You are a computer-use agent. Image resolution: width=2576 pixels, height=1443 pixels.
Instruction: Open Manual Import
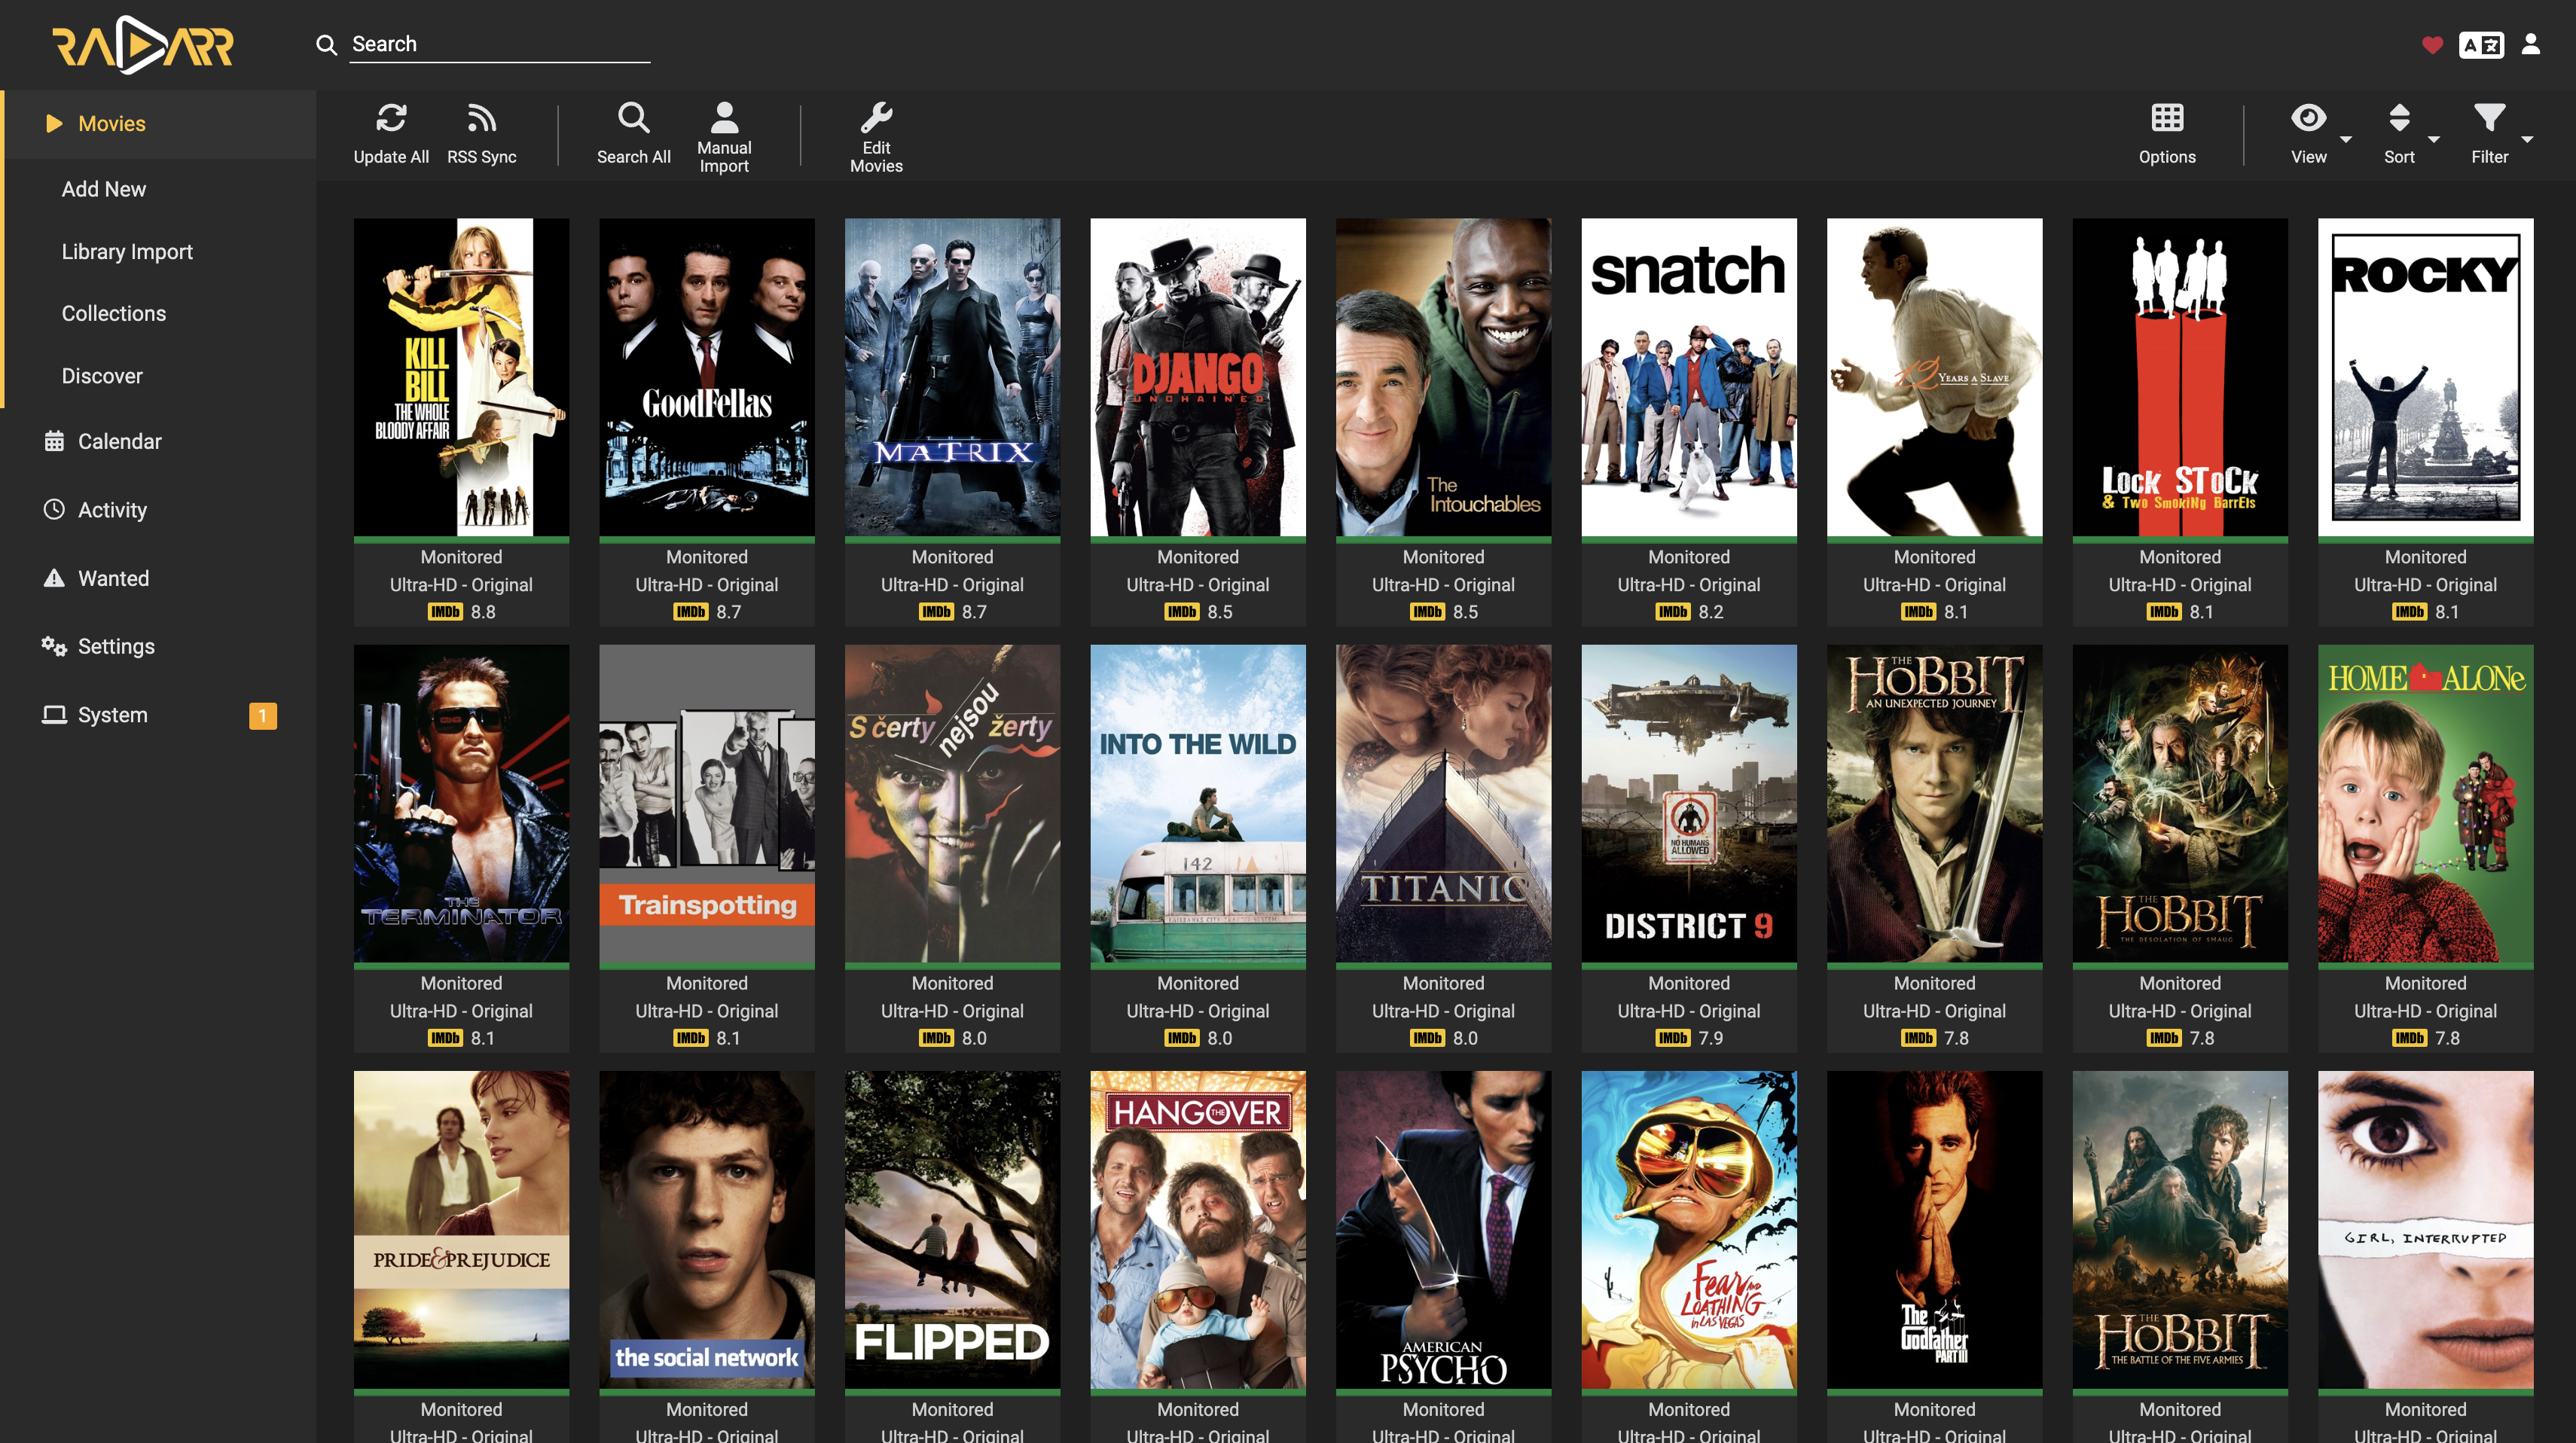(724, 137)
